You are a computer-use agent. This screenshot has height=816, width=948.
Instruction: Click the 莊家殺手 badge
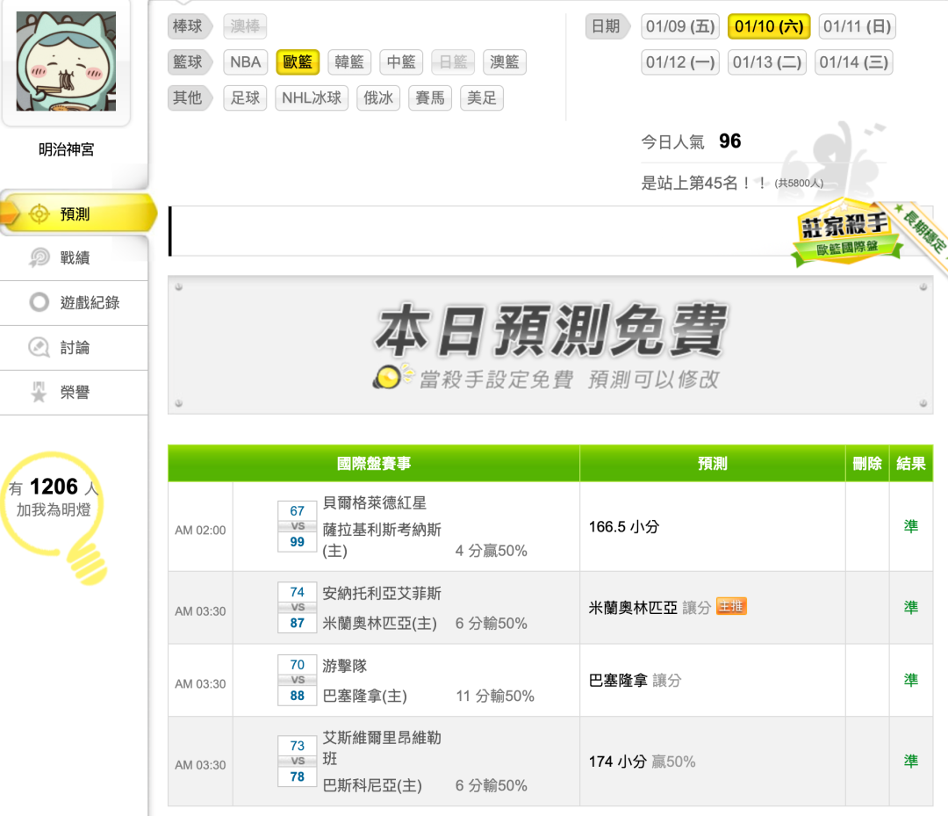(846, 234)
